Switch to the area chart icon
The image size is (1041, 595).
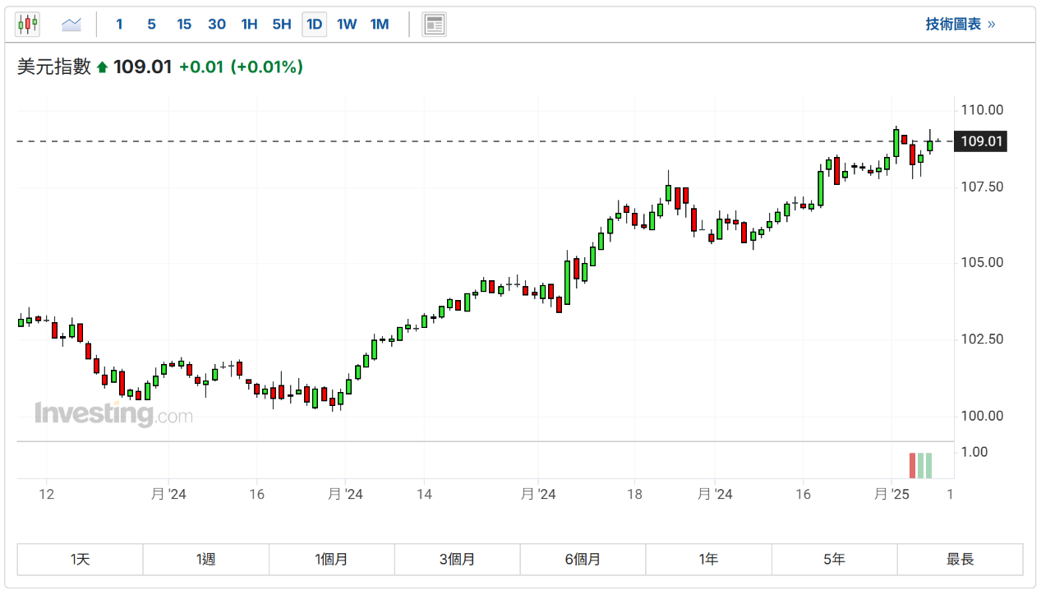click(x=71, y=25)
